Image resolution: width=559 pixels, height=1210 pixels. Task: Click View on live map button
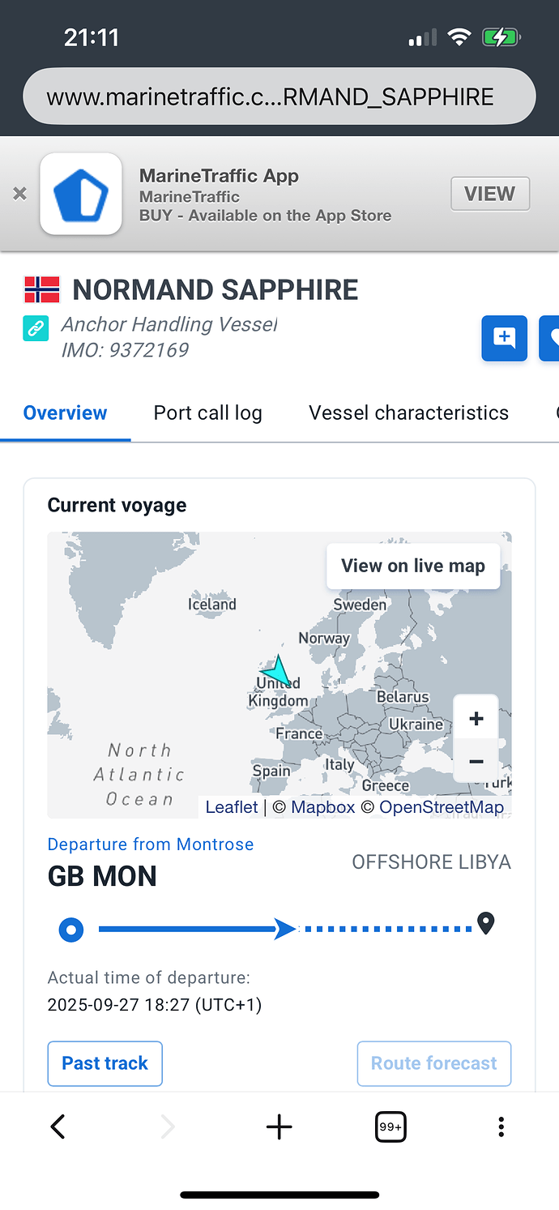412,566
